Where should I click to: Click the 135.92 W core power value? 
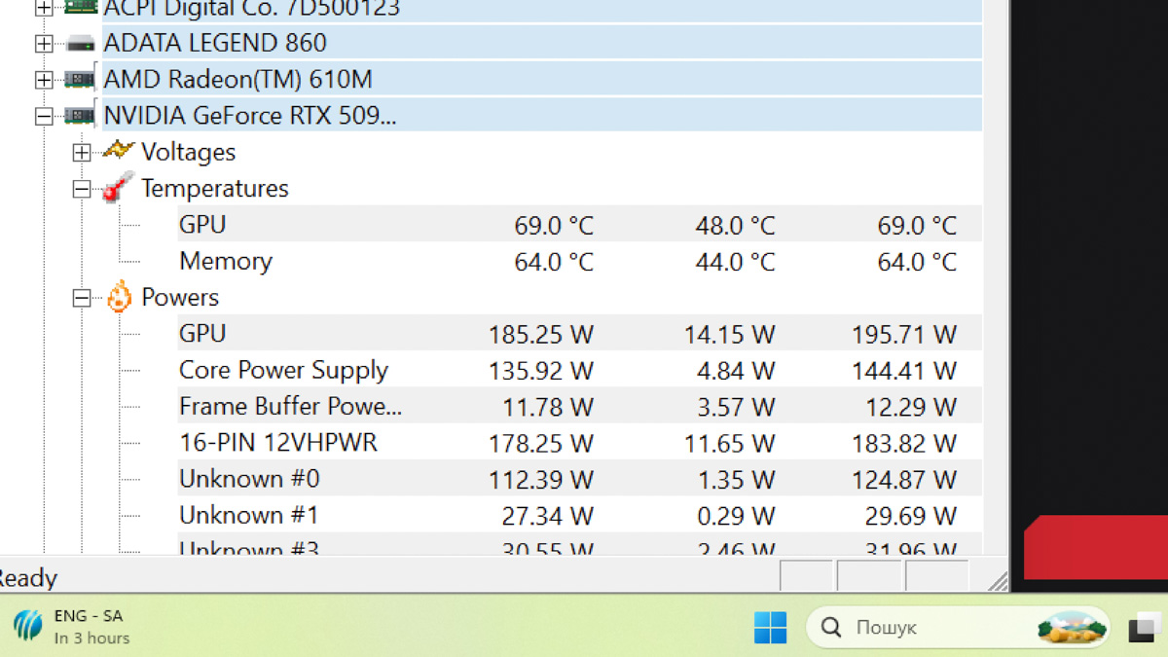pos(541,371)
